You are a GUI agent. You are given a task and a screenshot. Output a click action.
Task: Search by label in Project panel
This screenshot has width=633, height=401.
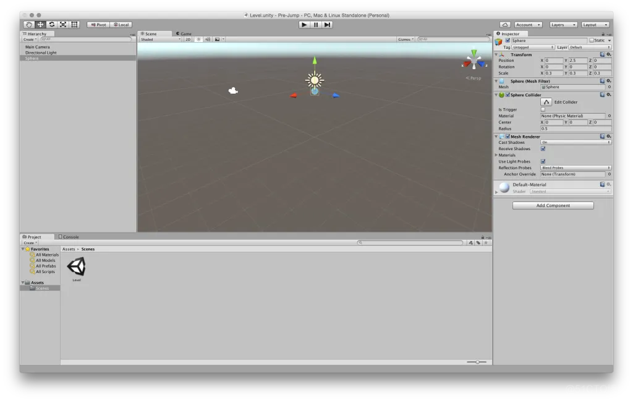tap(478, 243)
